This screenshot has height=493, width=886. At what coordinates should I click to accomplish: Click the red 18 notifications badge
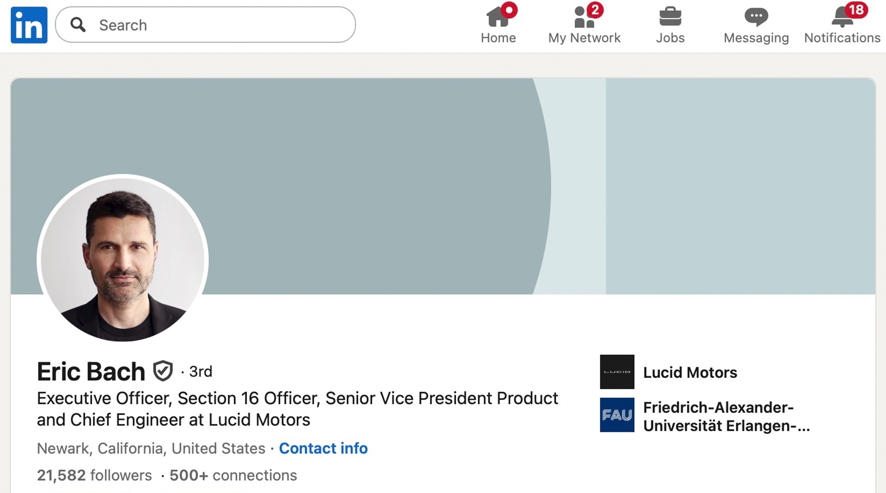click(x=856, y=10)
